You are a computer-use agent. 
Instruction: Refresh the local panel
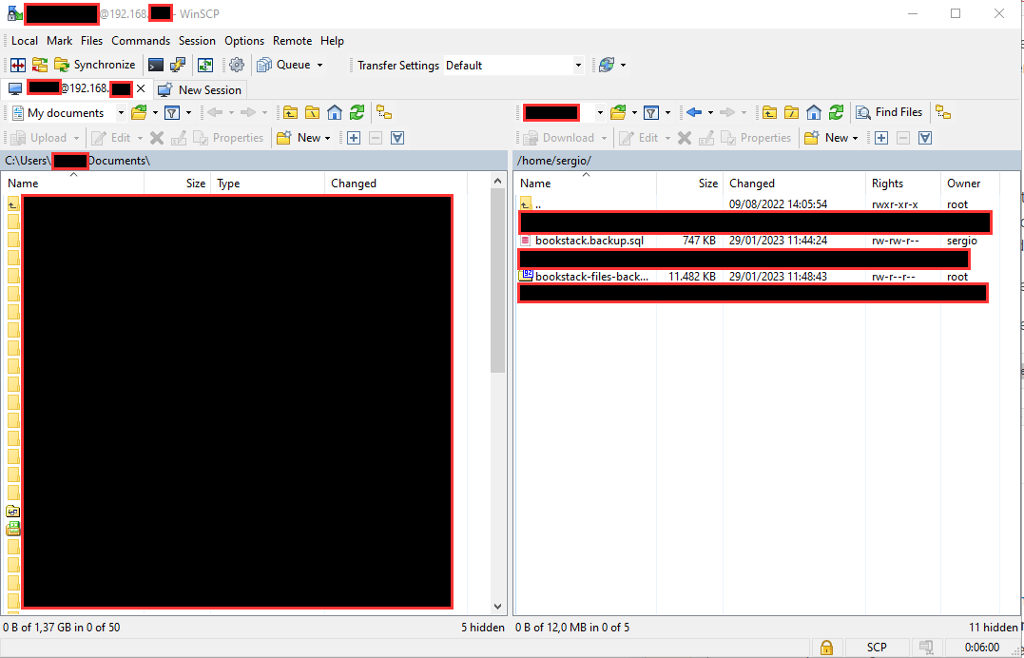click(357, 113)
